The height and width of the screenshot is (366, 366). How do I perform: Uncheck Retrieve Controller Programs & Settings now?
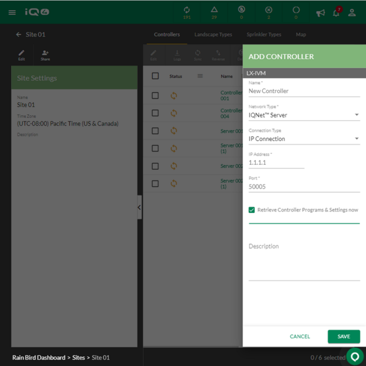251,210
